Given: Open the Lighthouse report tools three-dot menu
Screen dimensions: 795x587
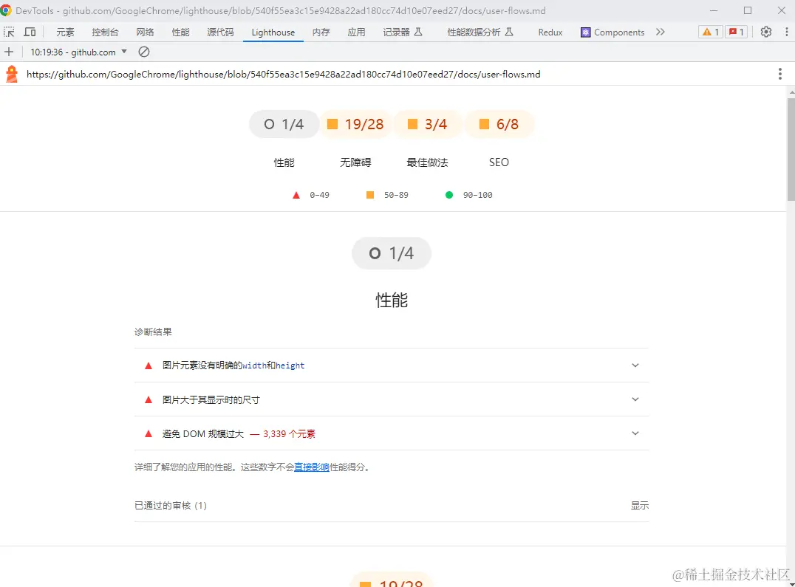Looking at the screenshot, I should (x=779, y=75).
